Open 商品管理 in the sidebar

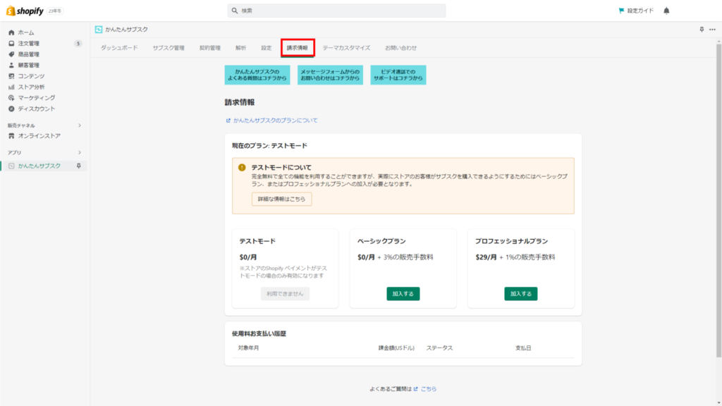[28, 54]
